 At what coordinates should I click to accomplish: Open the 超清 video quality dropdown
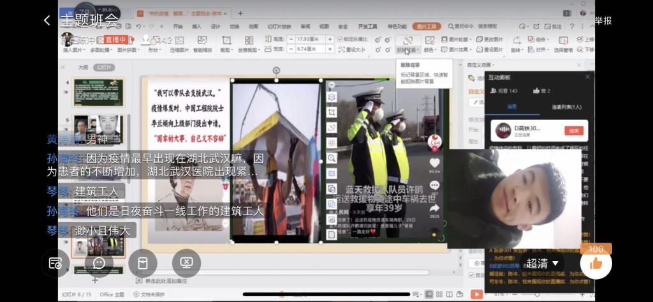[x=542, y=263]
